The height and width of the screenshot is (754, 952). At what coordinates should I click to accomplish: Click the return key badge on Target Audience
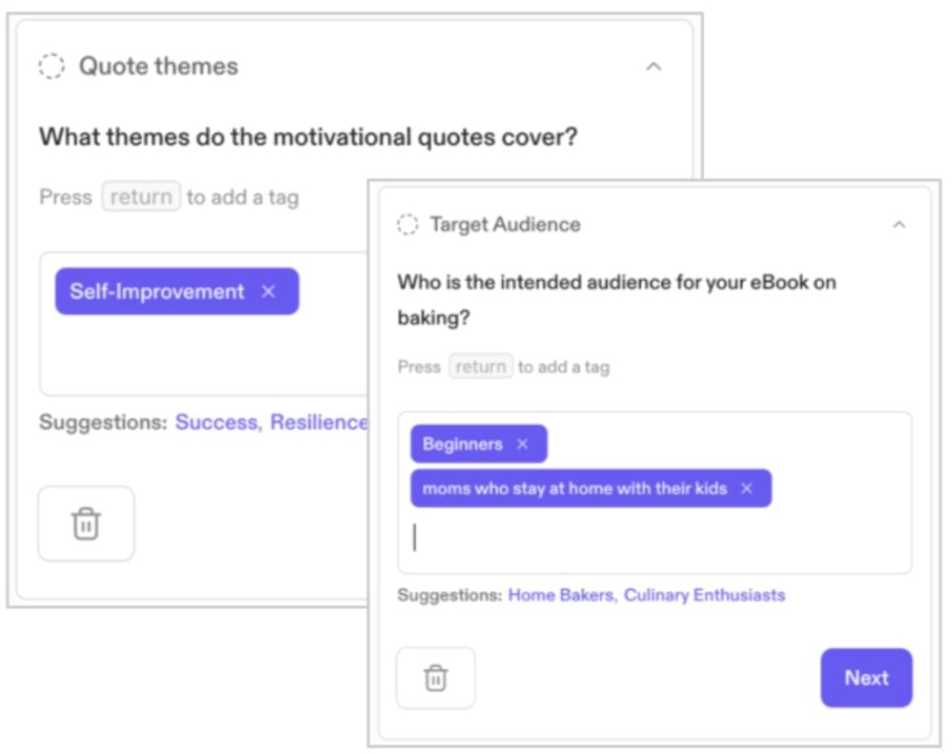(x=480, y=366)
